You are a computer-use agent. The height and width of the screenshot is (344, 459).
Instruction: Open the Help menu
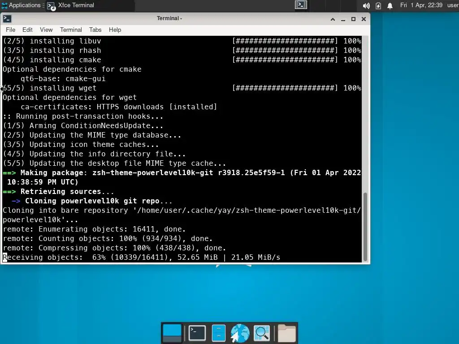tap(115, 30)
